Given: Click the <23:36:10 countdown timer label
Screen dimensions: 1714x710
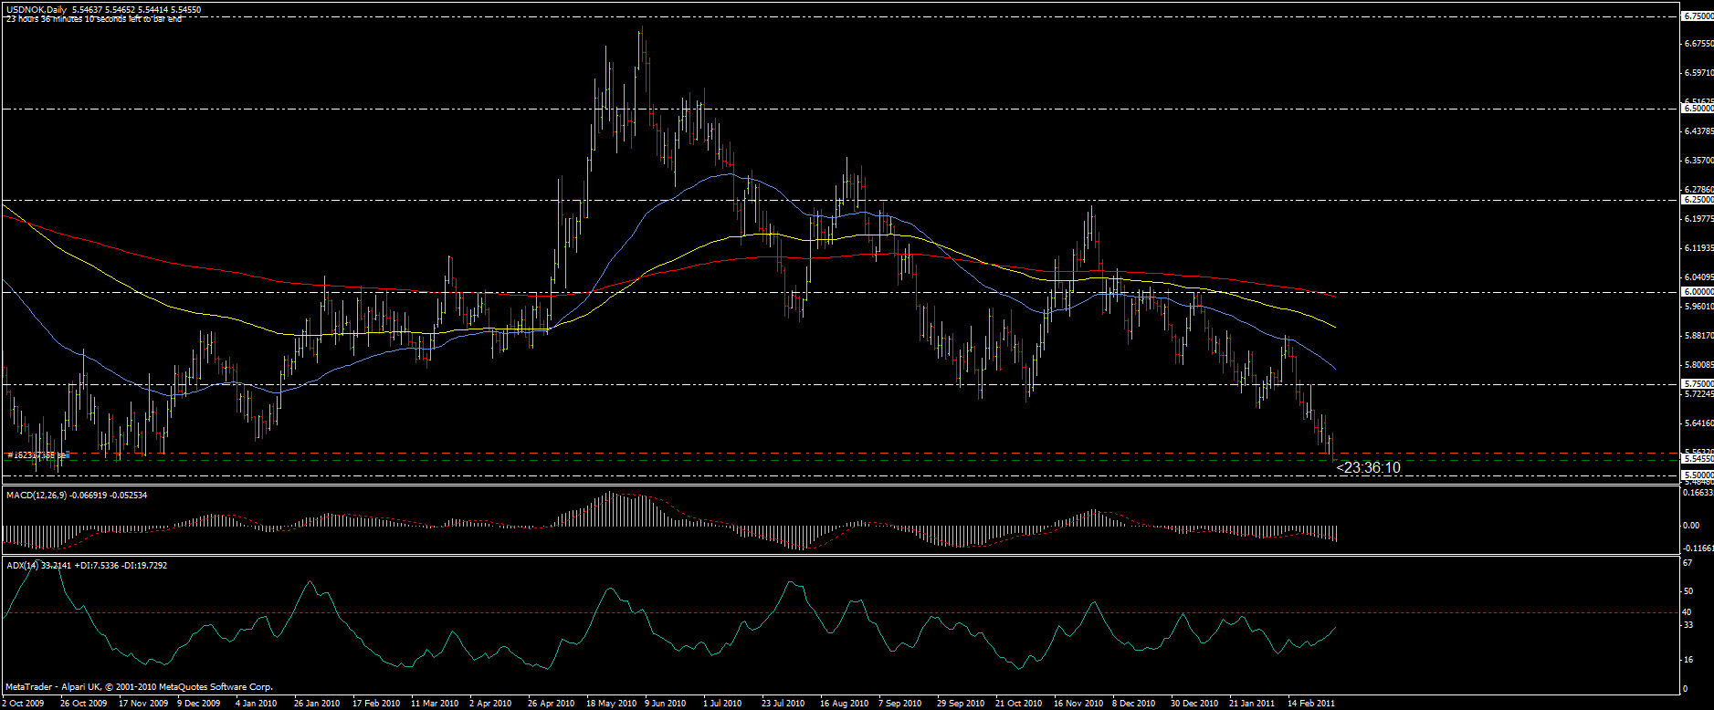Looking at the screenshot, I should tap(1368, 468).
